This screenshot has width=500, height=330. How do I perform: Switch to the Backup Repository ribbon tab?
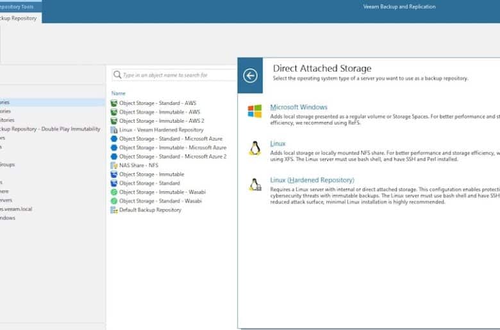(x=20, y=18)
